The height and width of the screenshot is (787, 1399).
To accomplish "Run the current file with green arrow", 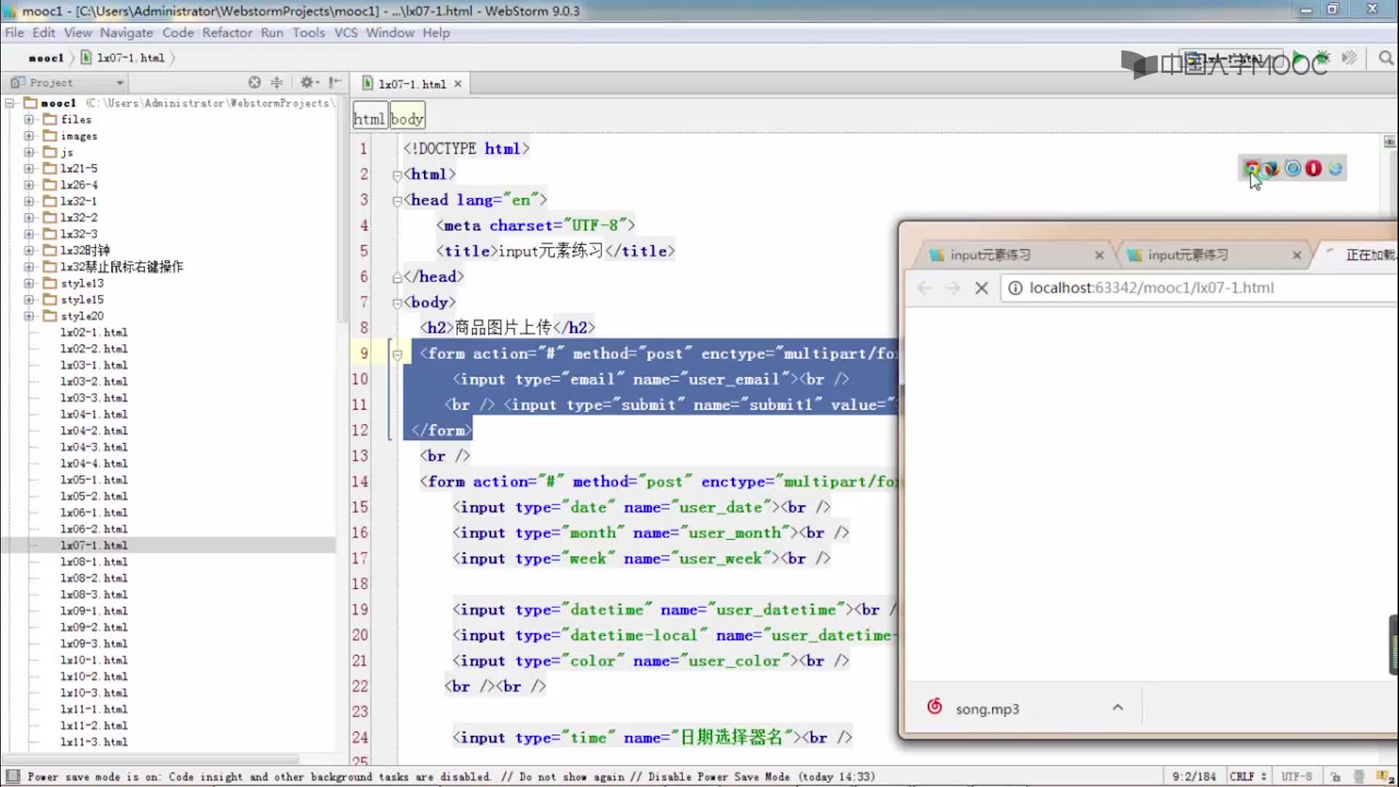I will [1298, 58].
